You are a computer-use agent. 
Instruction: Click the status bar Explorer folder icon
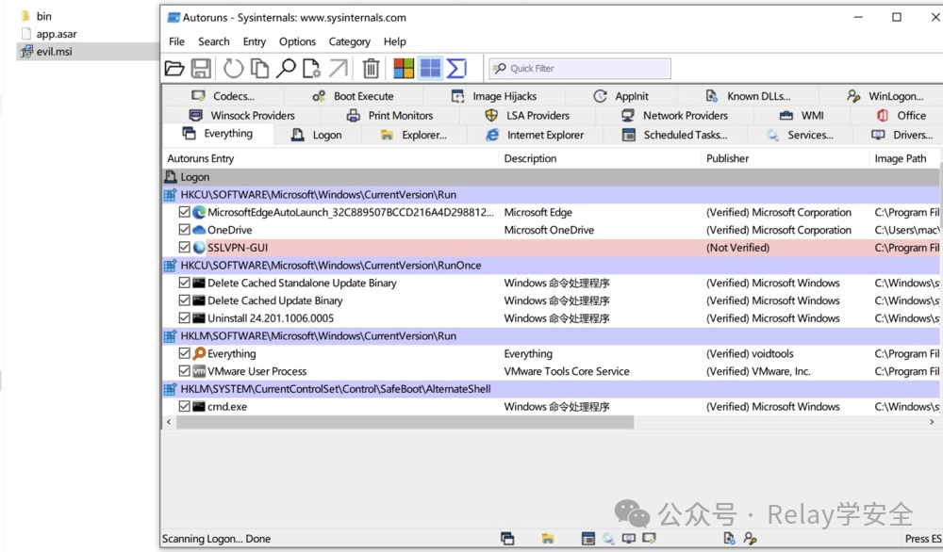click(x=547, y=539)
